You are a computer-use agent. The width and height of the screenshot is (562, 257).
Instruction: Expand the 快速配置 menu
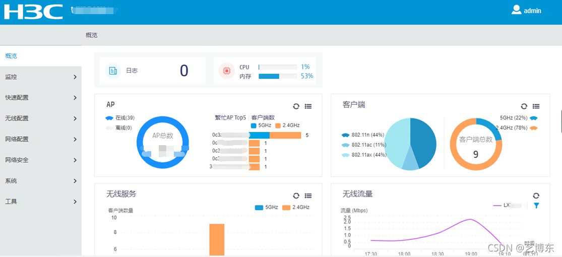point(40,97)
